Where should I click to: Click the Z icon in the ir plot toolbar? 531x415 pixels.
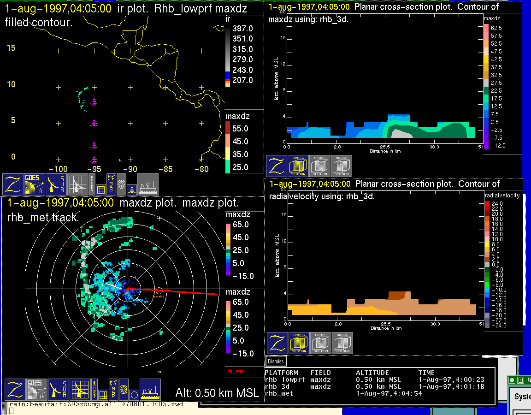tap(13, 184)
